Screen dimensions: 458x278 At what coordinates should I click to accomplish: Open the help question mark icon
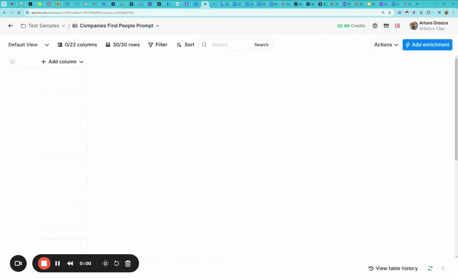[375, 26]
